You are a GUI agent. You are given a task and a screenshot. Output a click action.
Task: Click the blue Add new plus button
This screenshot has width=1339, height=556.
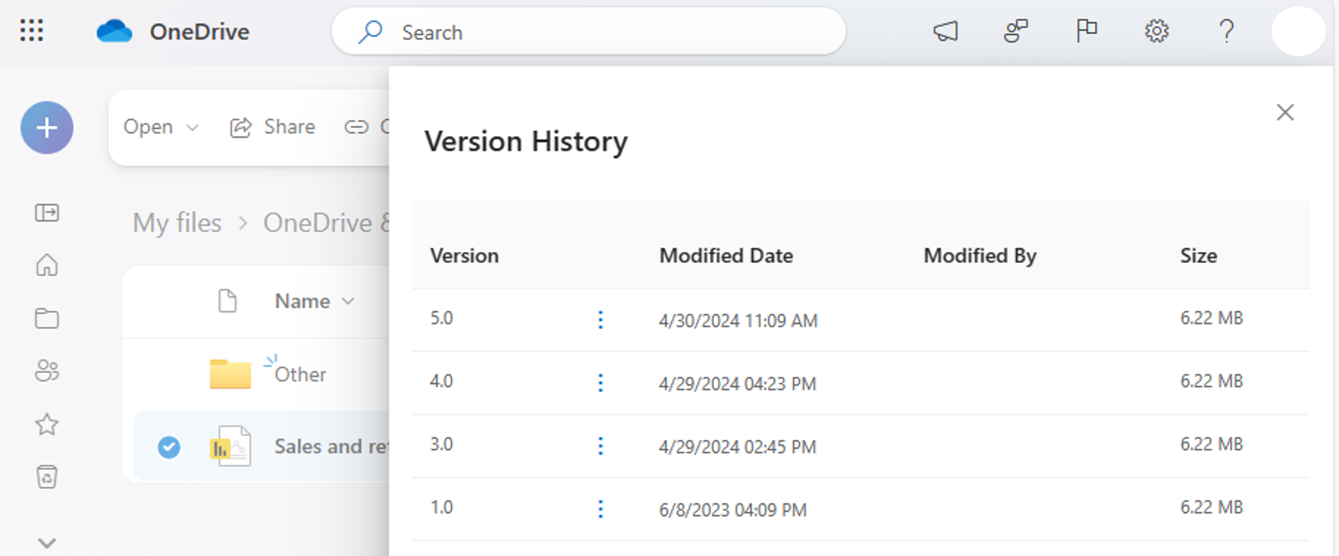47,127
